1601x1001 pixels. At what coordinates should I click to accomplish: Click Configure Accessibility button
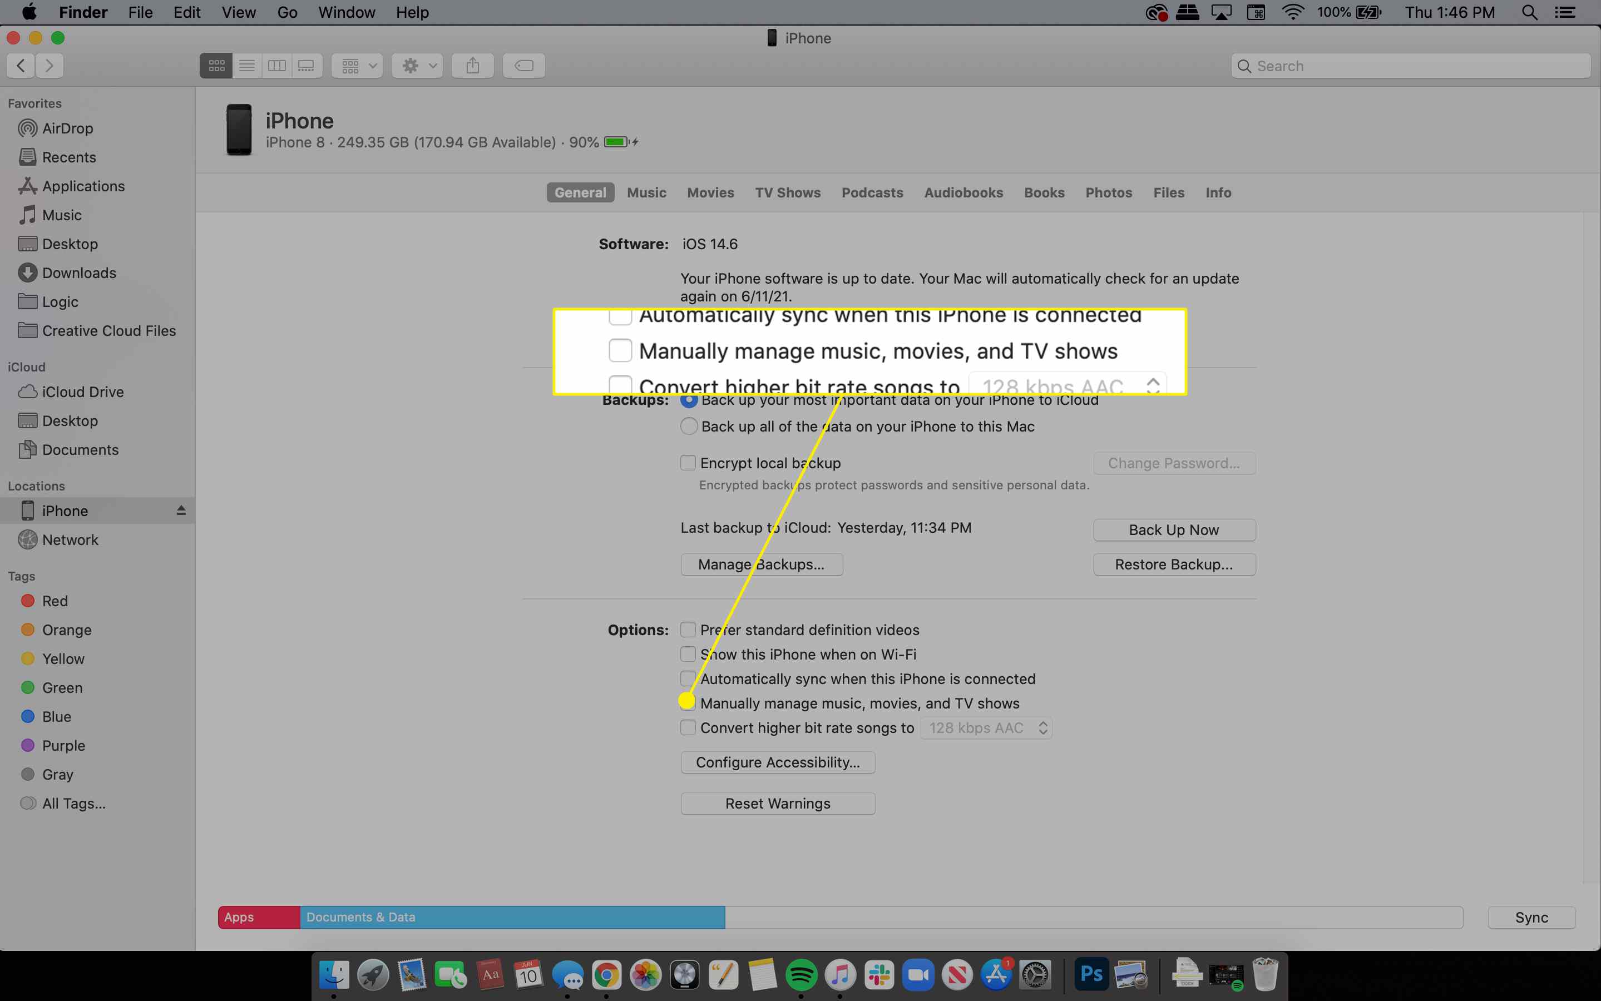pyautogui.click(x=778, y=762)
